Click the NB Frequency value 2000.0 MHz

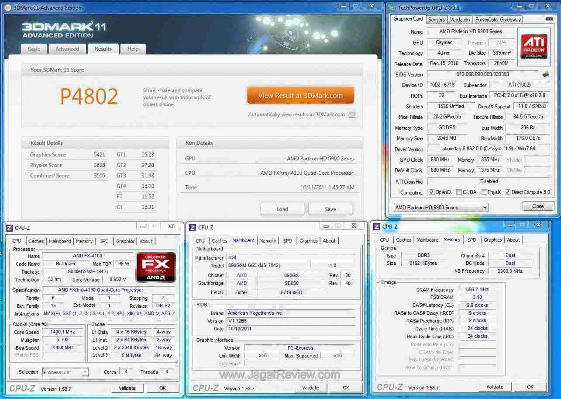[x=510, y=271]
